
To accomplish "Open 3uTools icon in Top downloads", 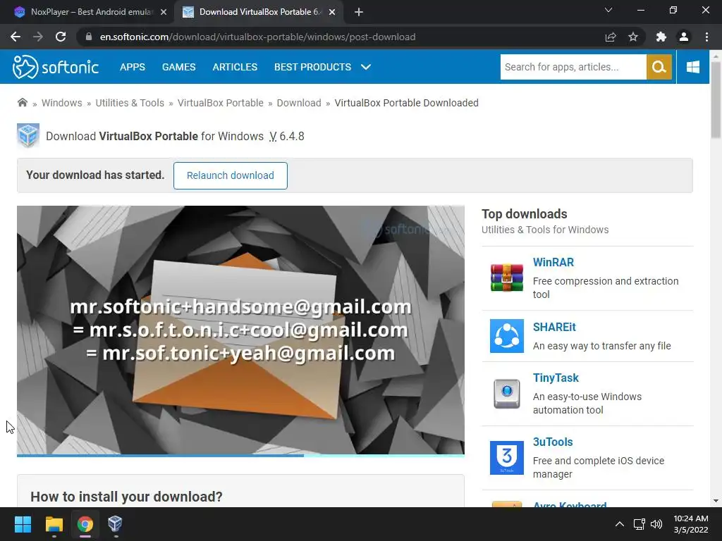I will (x=506, y=458).
